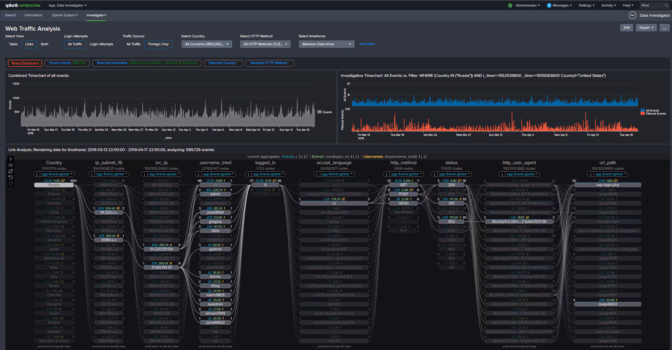This screenshot has height=350, width=672.
Task: Redo with the forward-arrow icon in Link Analysis
Action: coord(10,183)
